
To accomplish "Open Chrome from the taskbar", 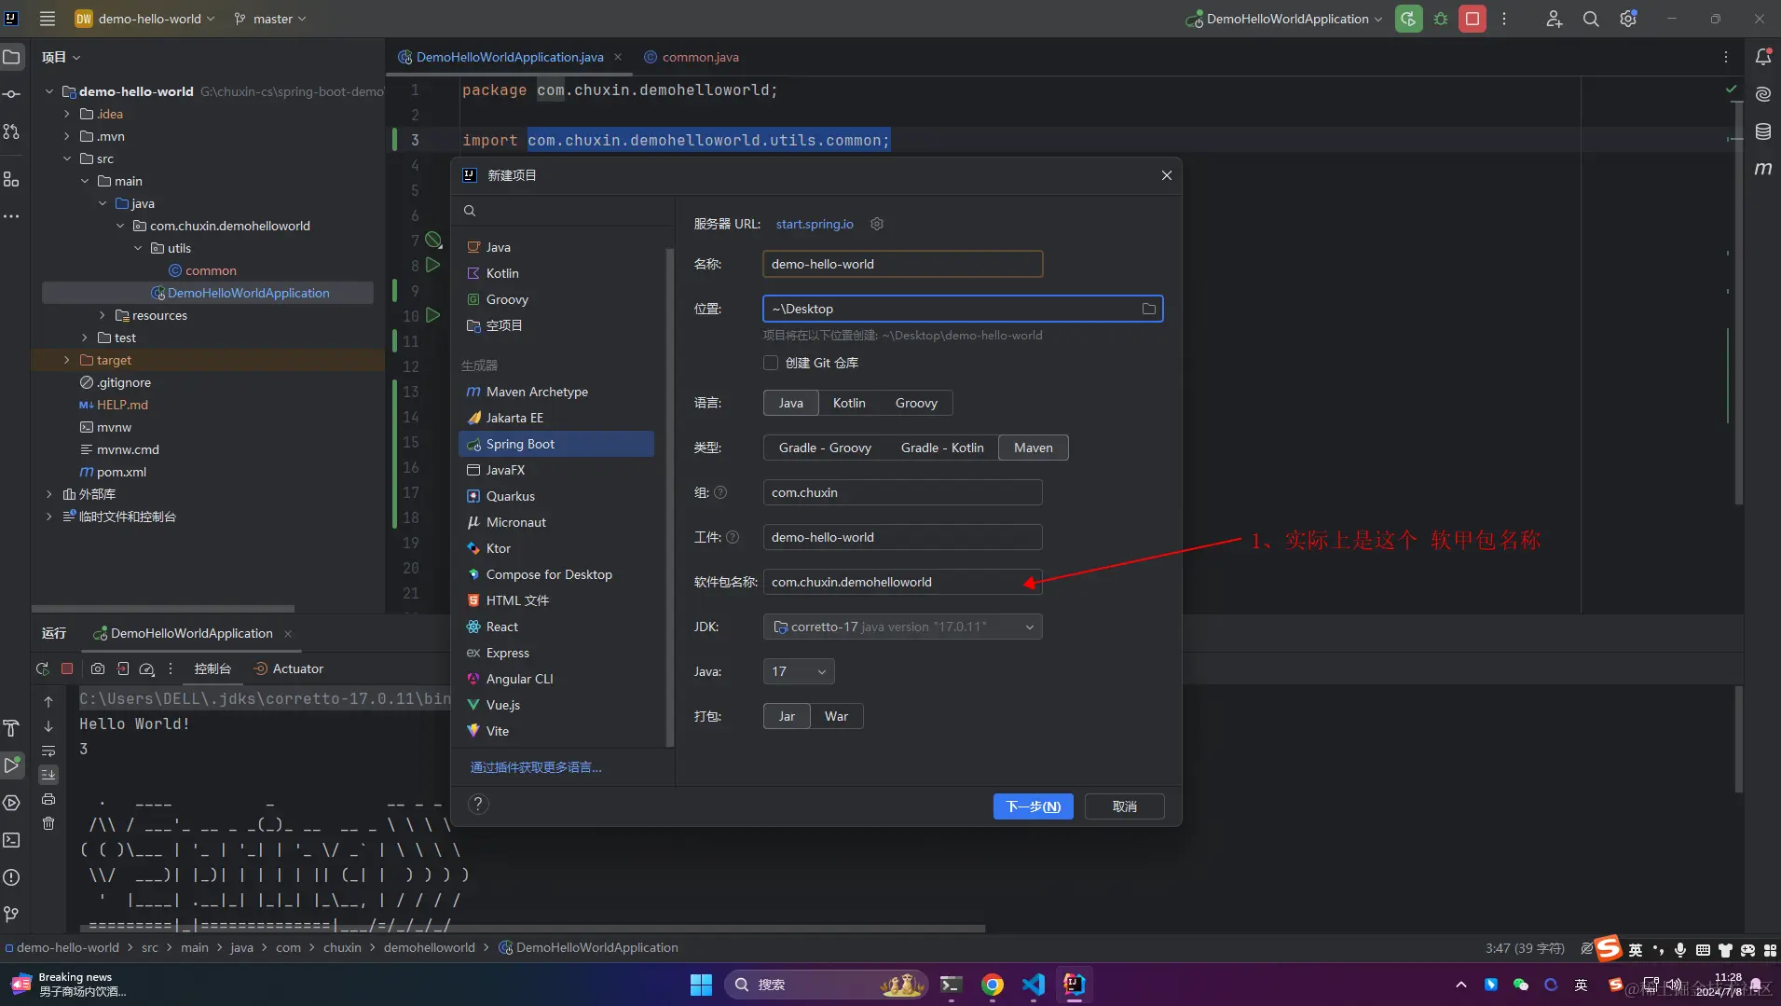I will click(x=993, y=985).
